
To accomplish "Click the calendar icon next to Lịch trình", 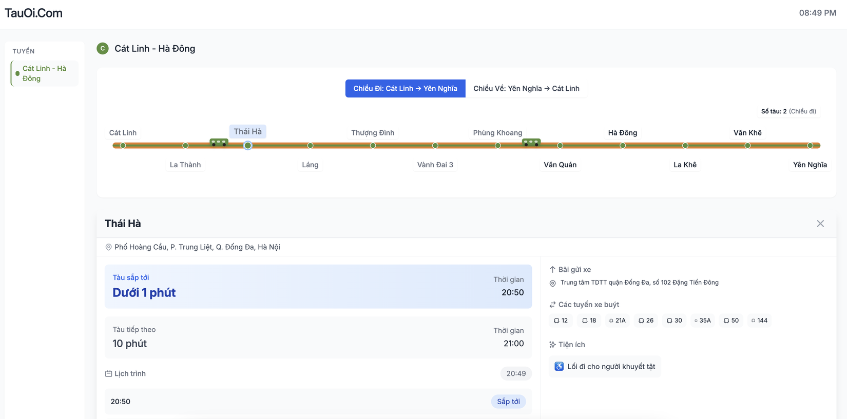I will (x=108, y=374).
